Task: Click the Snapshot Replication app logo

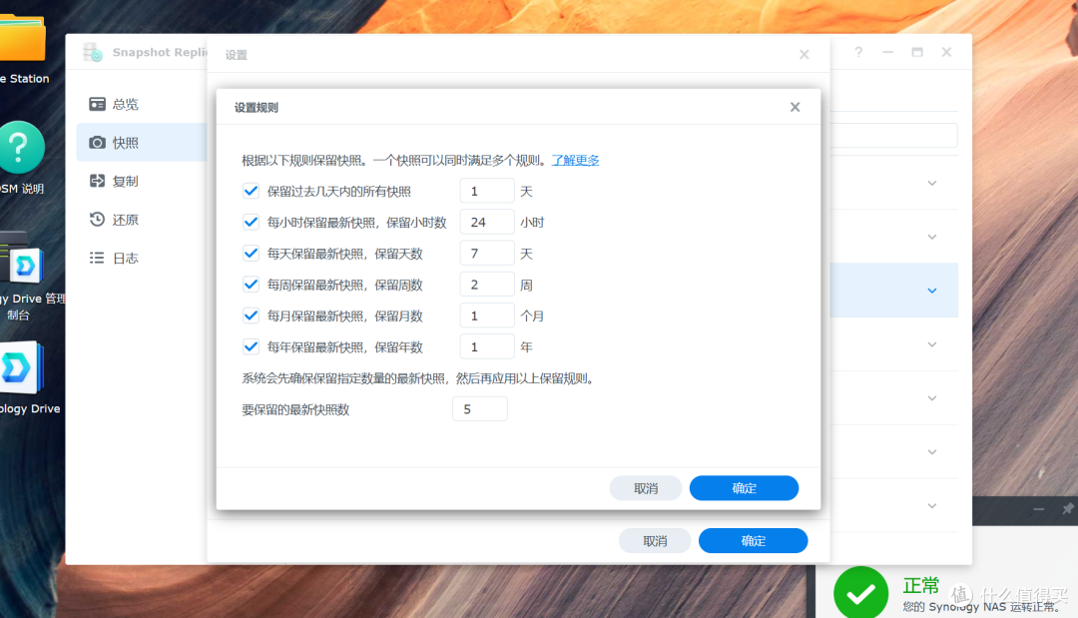Action: pyautogui.click(x=92, y=52)
